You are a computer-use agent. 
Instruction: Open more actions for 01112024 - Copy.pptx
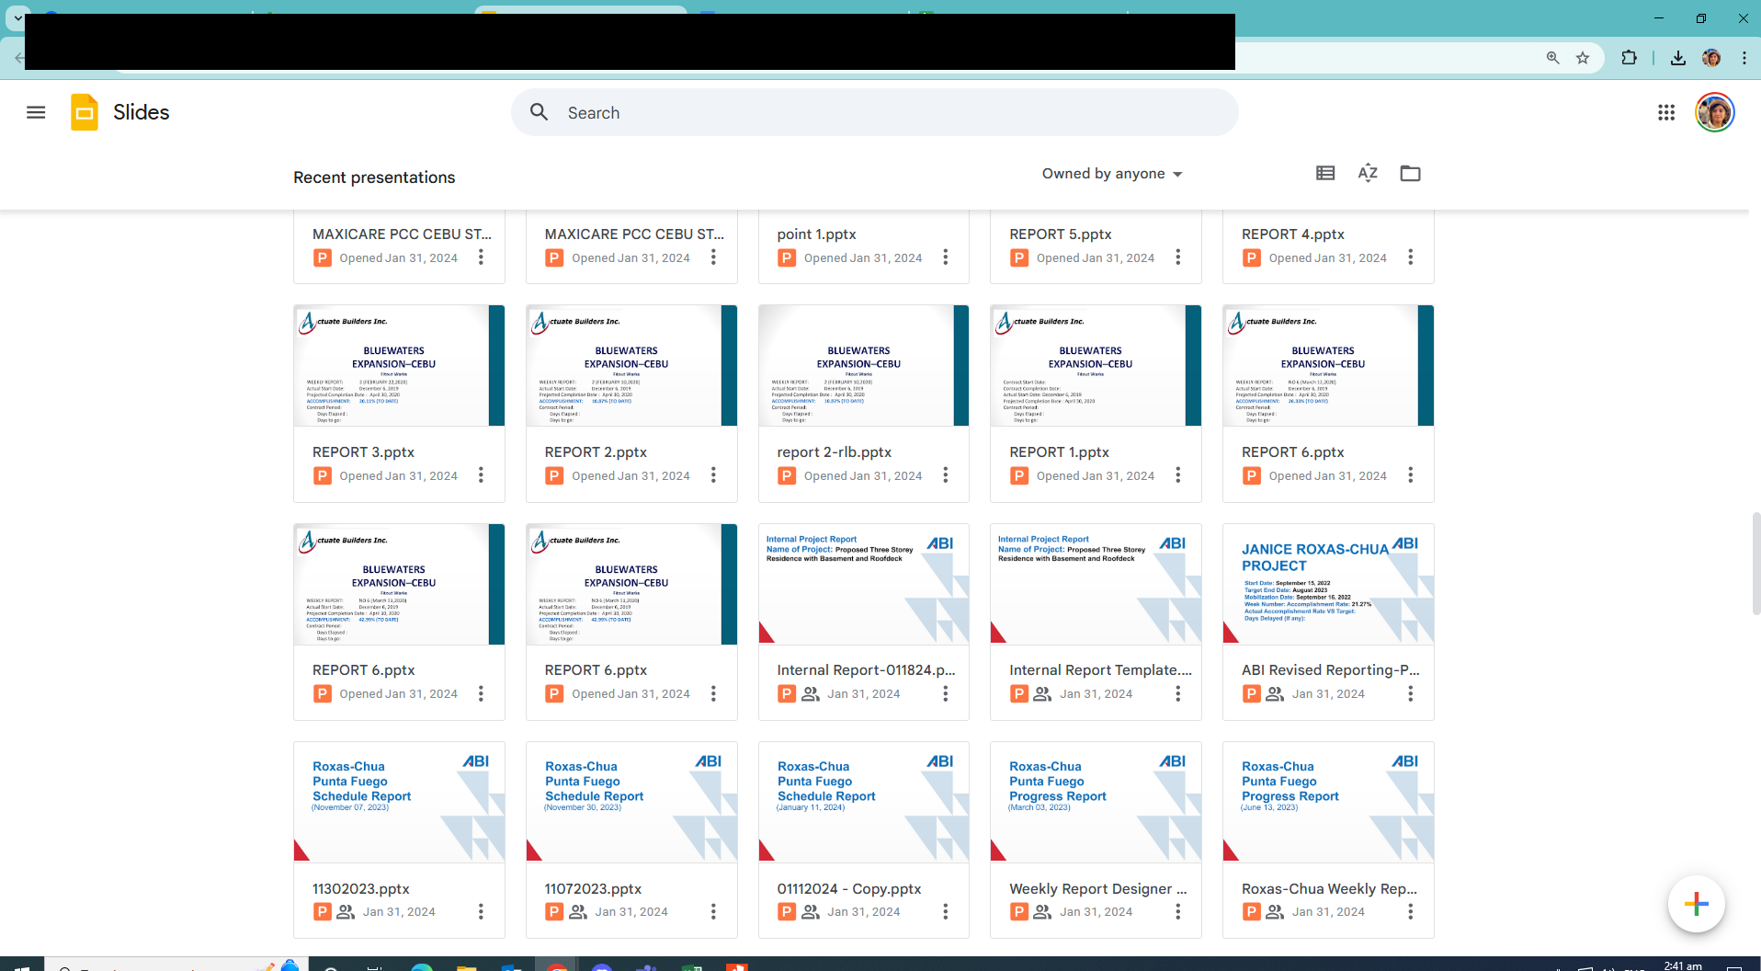945,911
